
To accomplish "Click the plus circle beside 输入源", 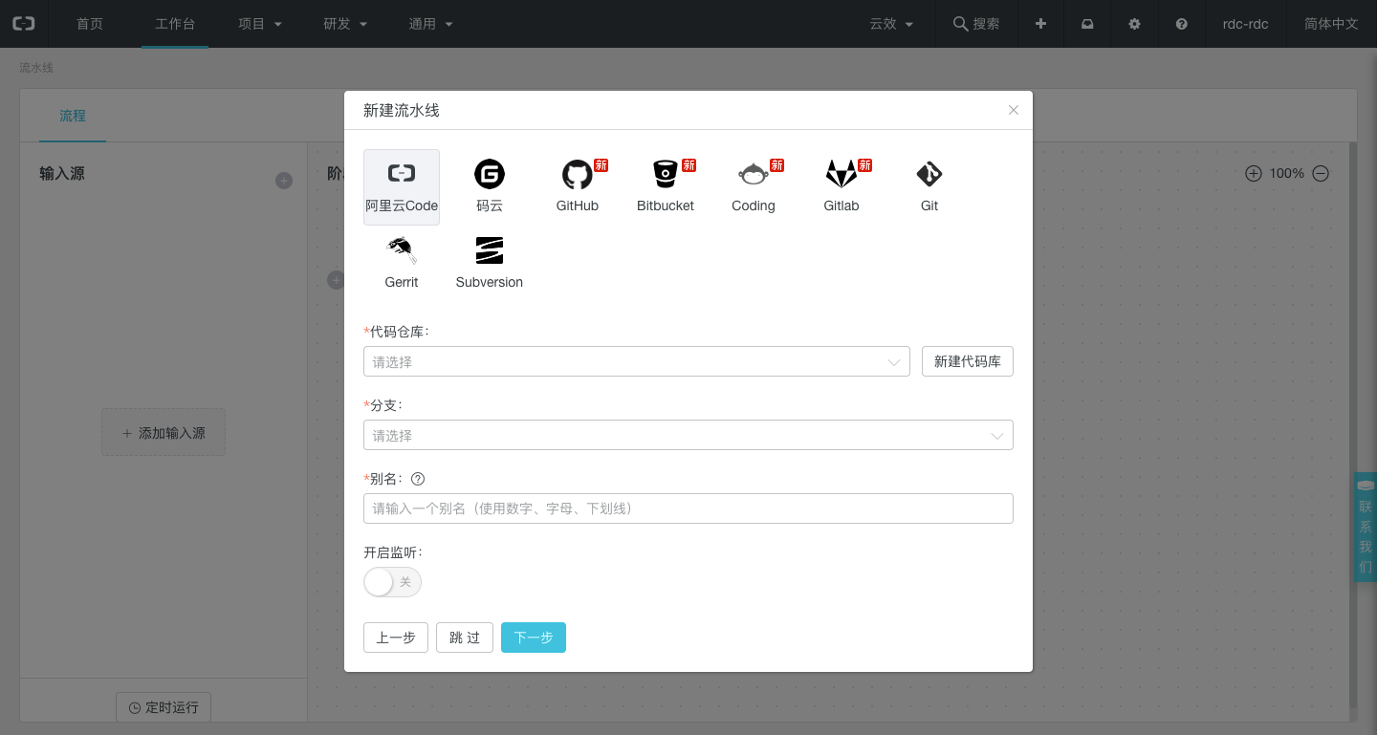I will [x=284, y=181].
